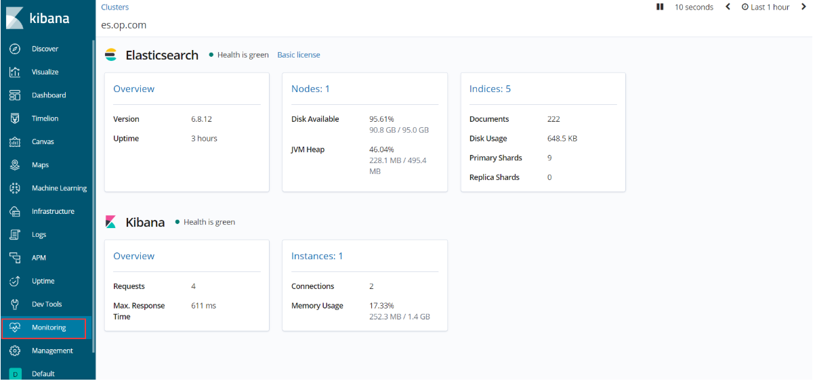Select the Visualize menu label

pyautogui.click(x=45, y=72)
